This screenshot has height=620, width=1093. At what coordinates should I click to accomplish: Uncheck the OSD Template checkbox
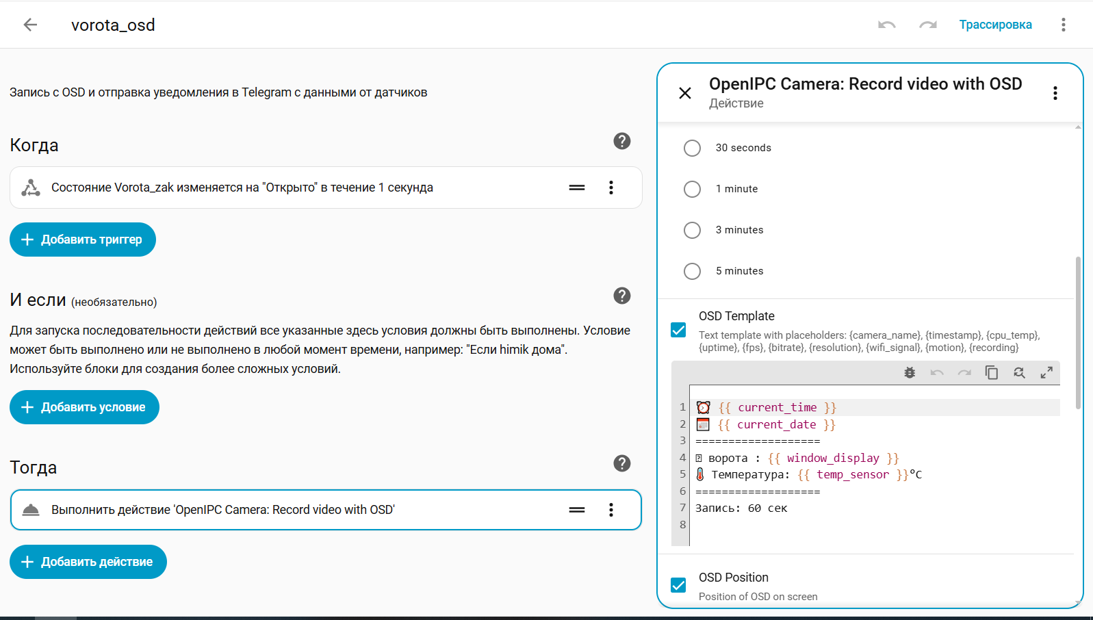(678, 330)
